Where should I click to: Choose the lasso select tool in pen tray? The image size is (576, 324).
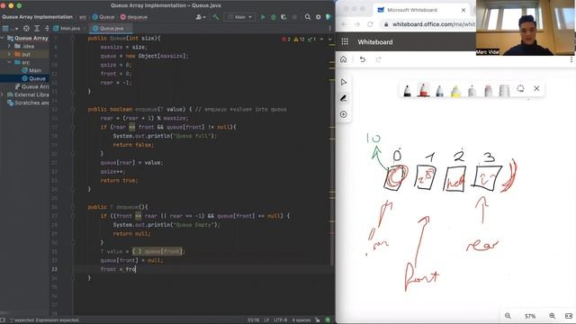tap(520, 88)
